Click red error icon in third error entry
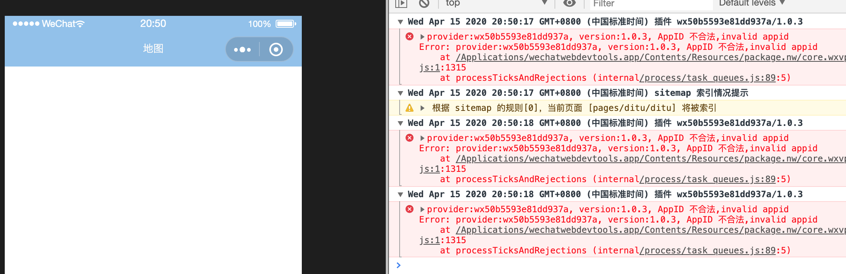 (410, 209)
